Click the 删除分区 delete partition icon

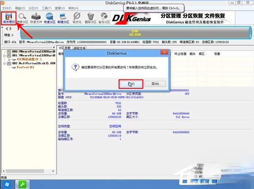[91, 18]
